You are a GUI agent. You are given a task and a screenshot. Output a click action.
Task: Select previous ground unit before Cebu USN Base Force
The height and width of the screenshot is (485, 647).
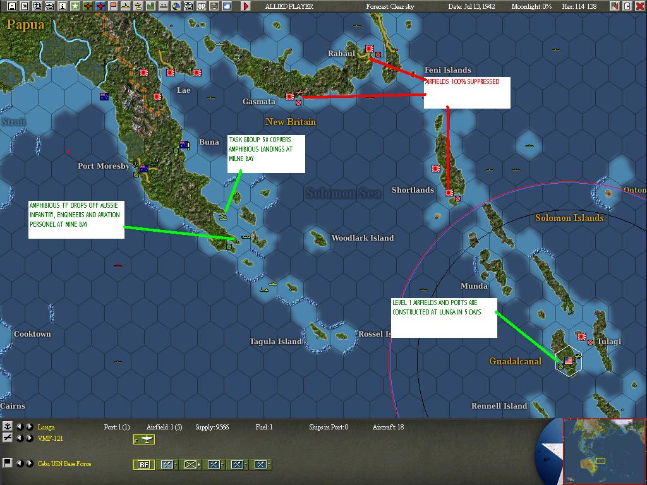click(x=20, y=463)
